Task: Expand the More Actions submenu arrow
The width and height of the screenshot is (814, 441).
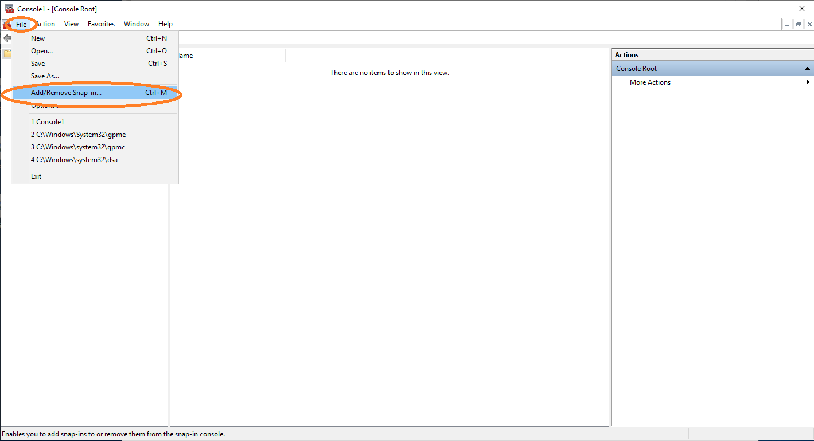Action: point(808,82)
